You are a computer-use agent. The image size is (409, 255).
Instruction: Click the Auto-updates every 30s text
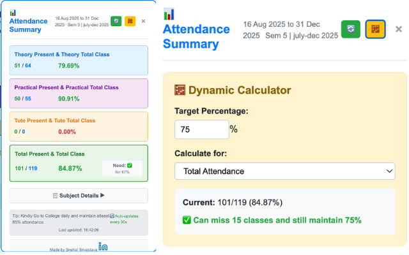click(124, 219)
